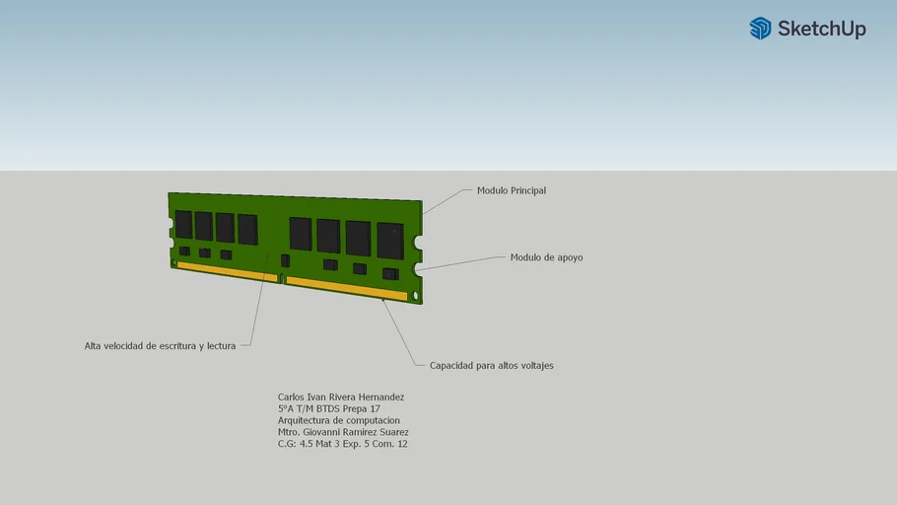Click the notch between the gold contacts
Viewport: 897px width, 505px height.
[282, 280]
